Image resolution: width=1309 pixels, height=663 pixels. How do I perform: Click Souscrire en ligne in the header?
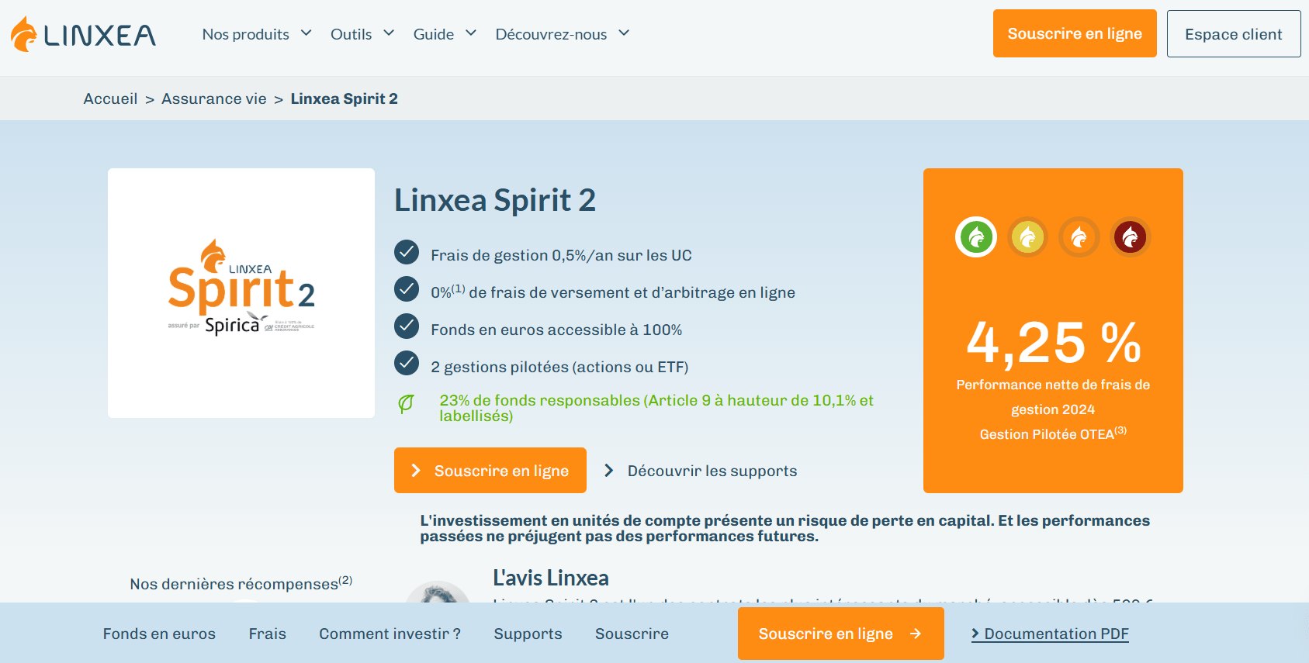1075,33
